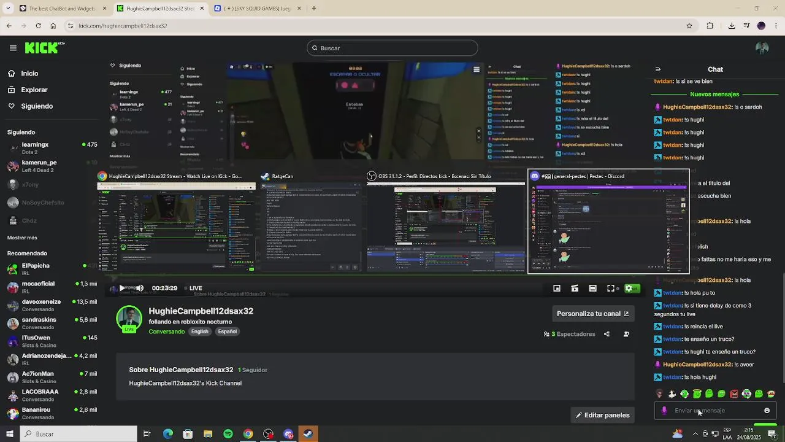Switch to Discord window preview
This screenshot has width=785, height=442.
[x=608, y=222]
